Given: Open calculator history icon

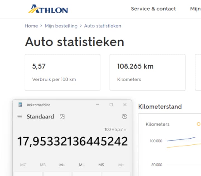Looking at the screenshot, I should [125, 116].
